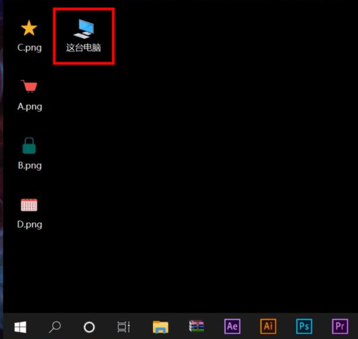Launch Premiere Pro from taskbar
This screenshot has width=358, height=339.
(x=340, y=327)
